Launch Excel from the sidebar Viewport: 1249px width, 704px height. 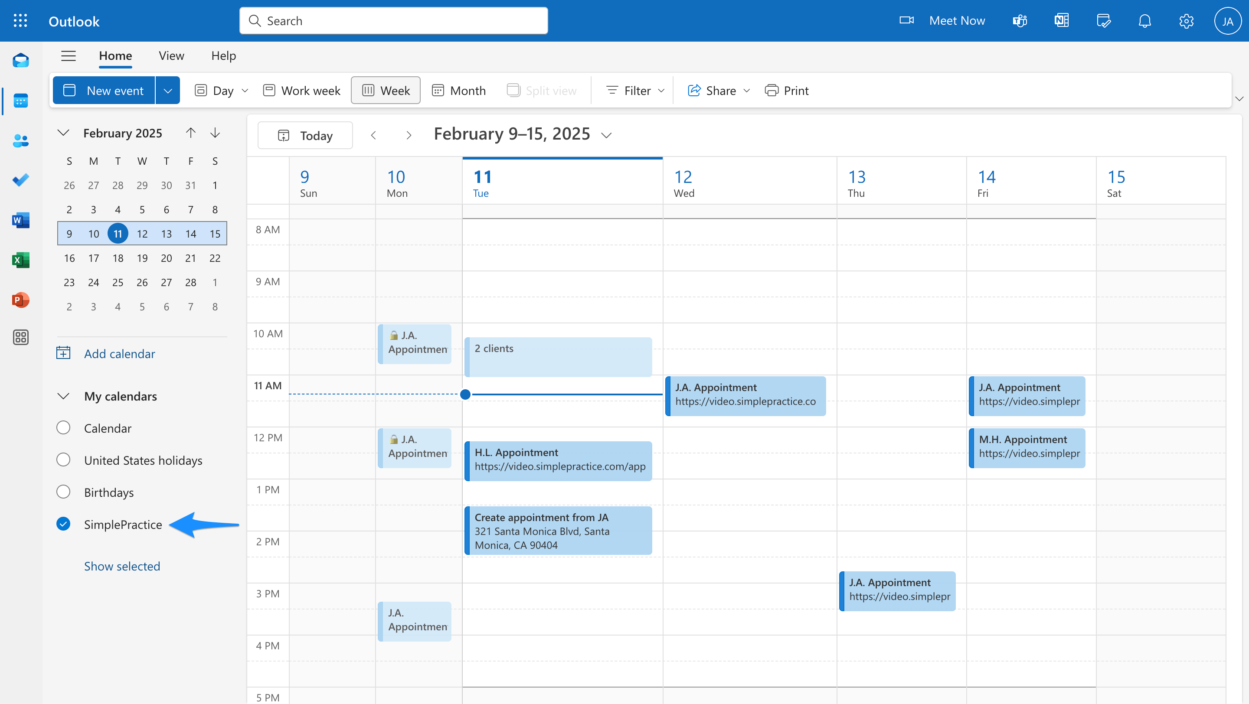[x=20, y=260]
